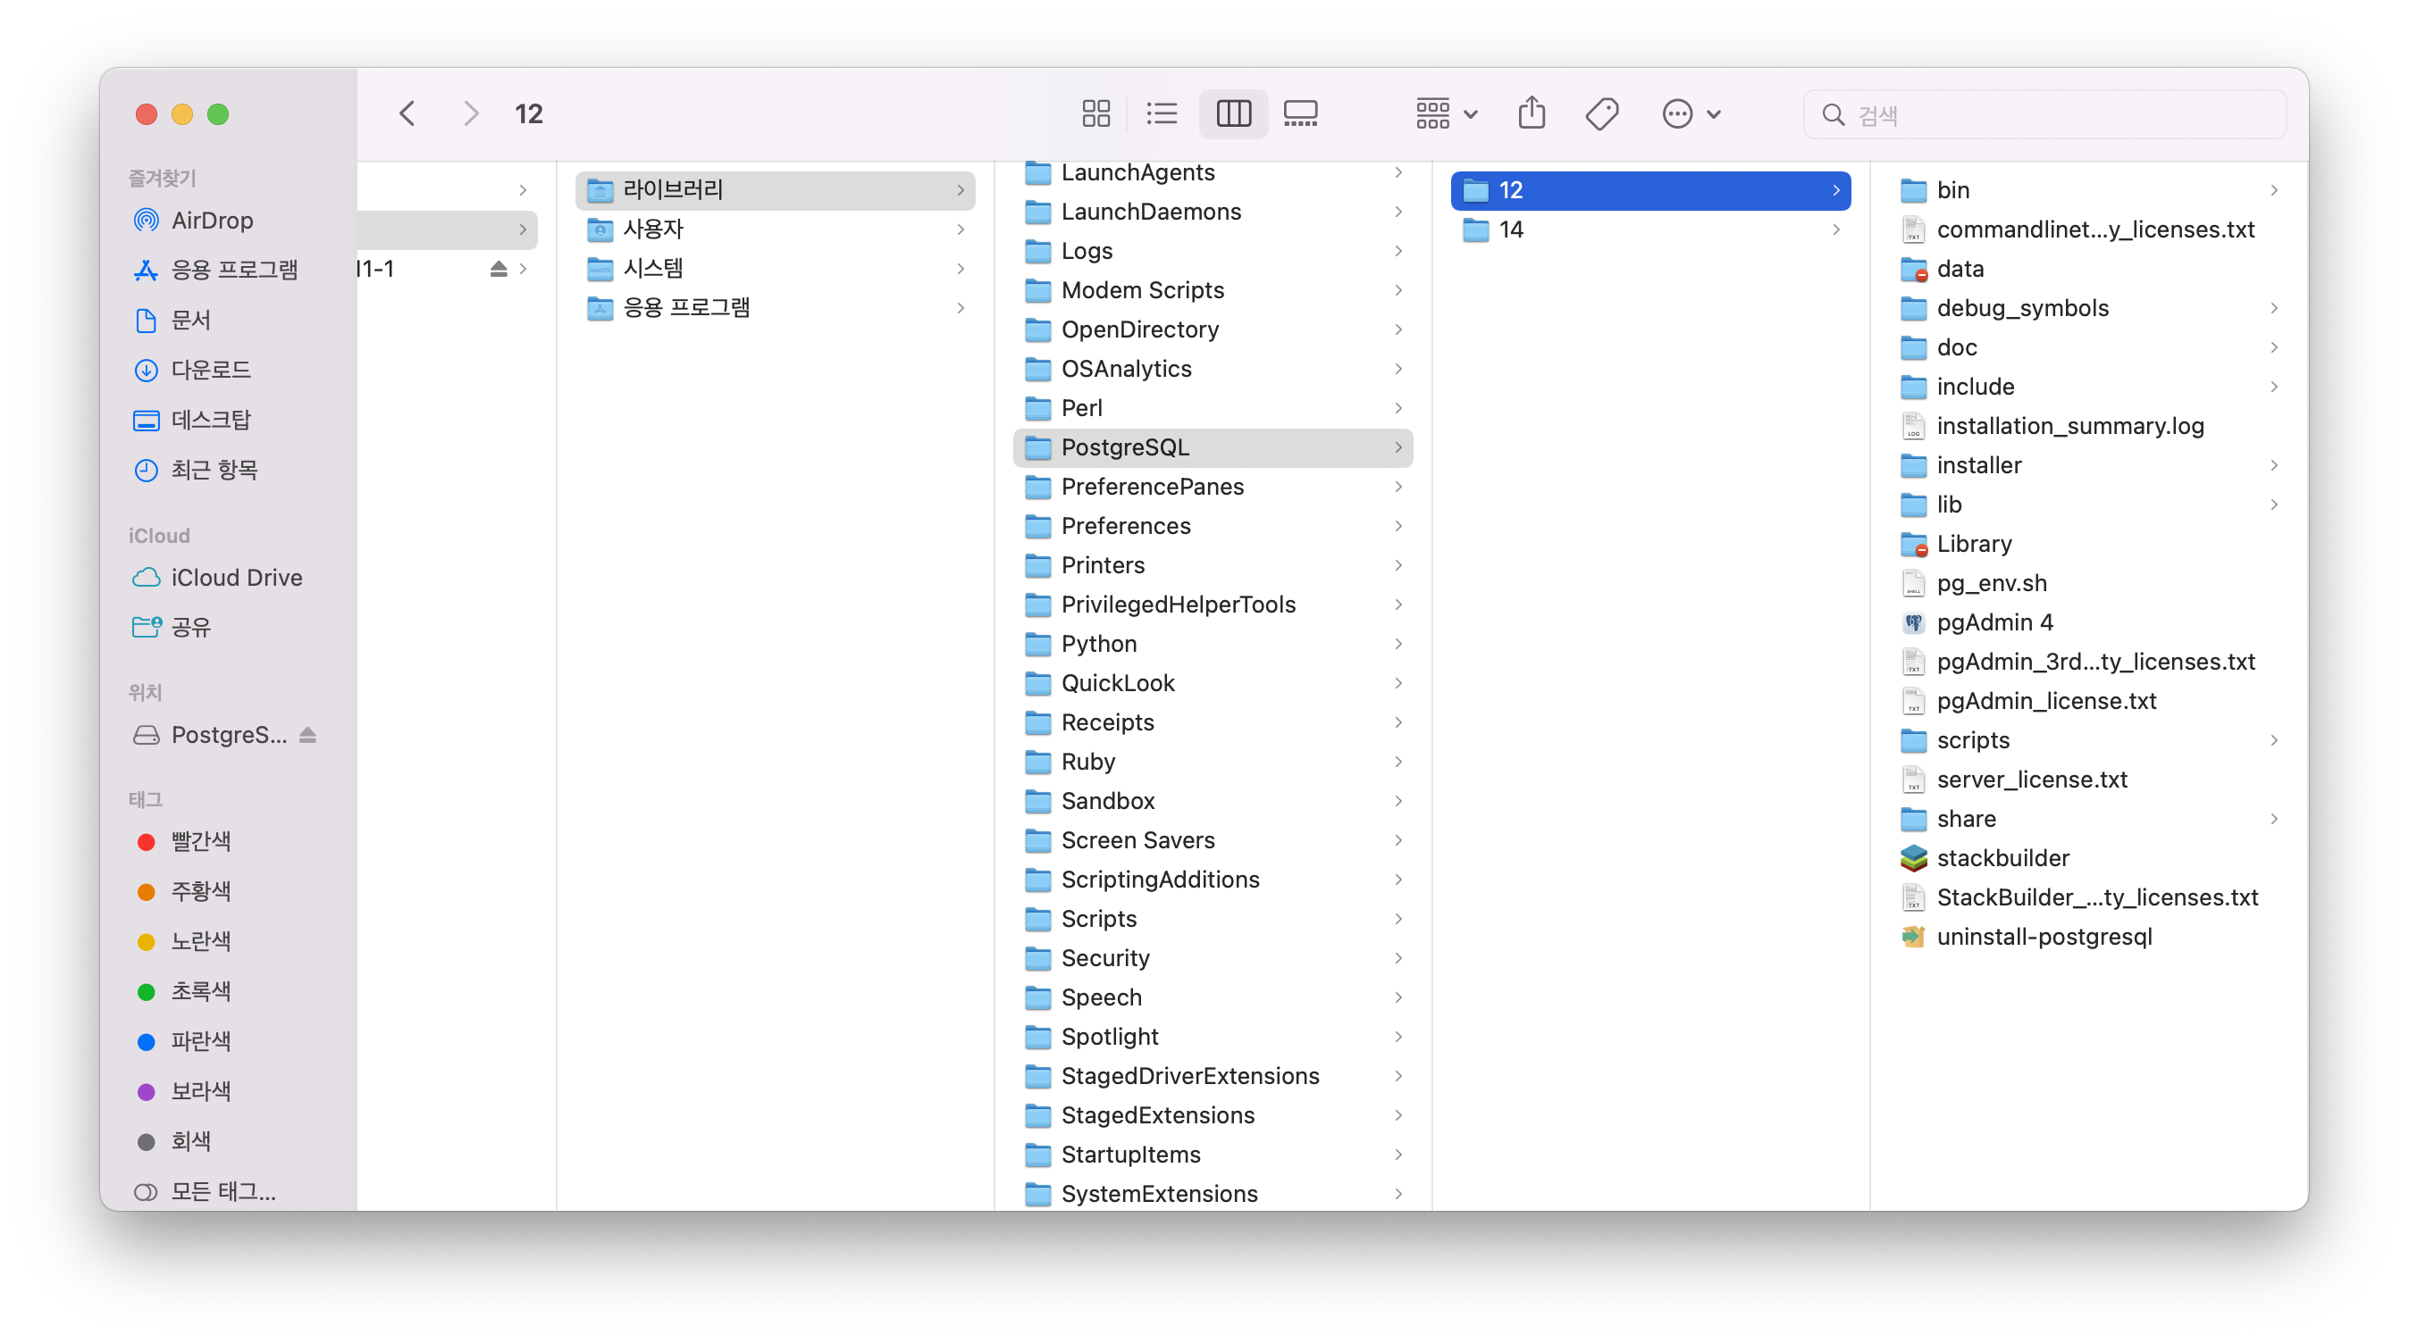Image resolution: width=2409 pixels, height=1343 pixels.
Task: Switch to icon grid view
Action: tap(1095, 114)
